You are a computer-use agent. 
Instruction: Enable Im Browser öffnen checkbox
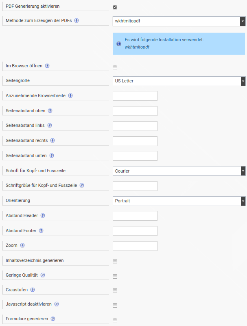pos(115,67)
